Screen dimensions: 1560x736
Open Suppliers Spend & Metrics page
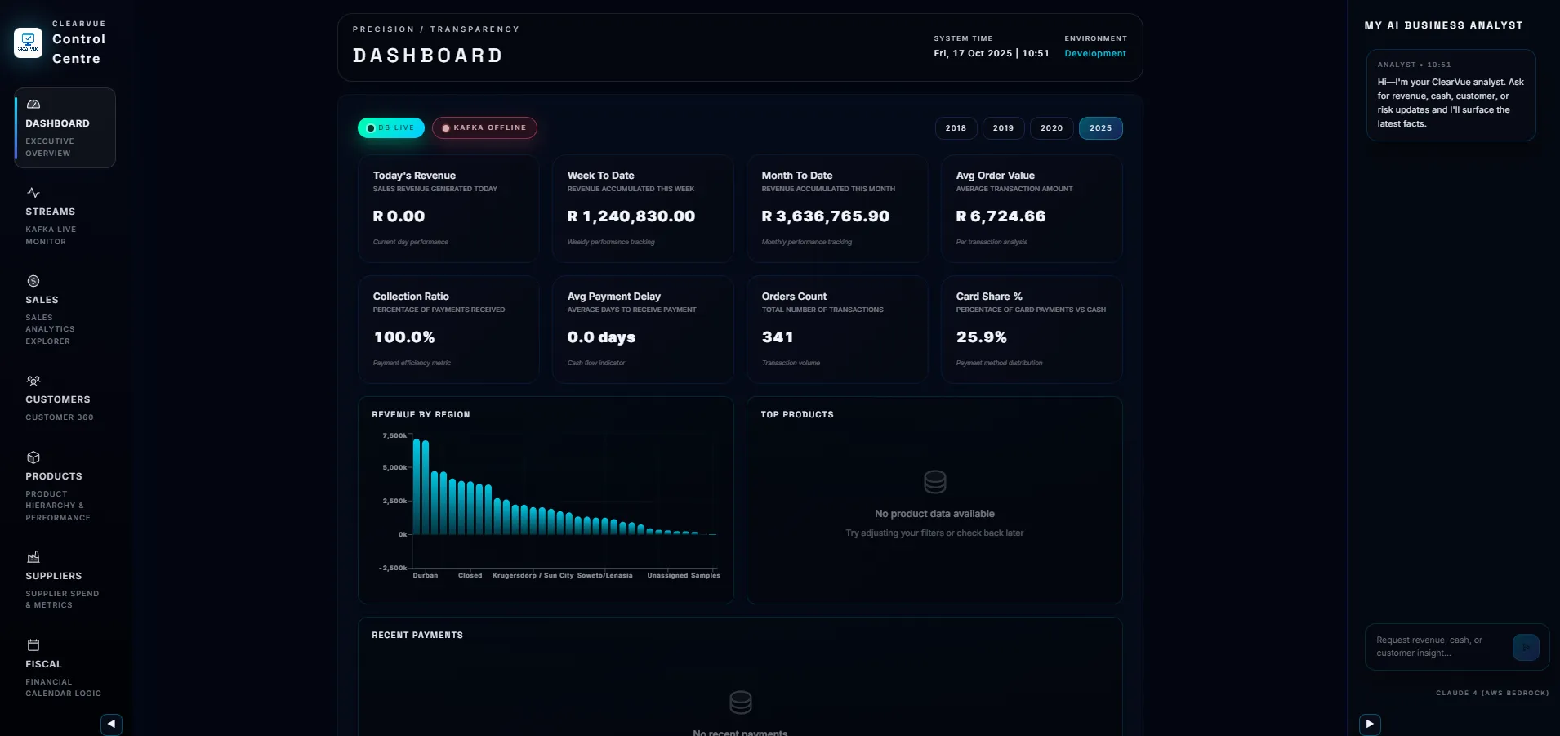65,581
